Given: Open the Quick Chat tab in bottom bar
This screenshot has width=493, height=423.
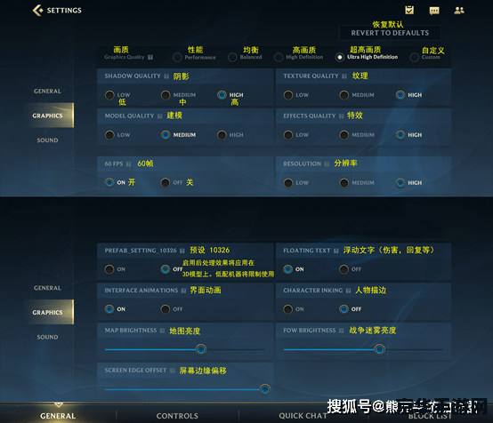Looking at the screenshot, I should [x=303, y=416].
